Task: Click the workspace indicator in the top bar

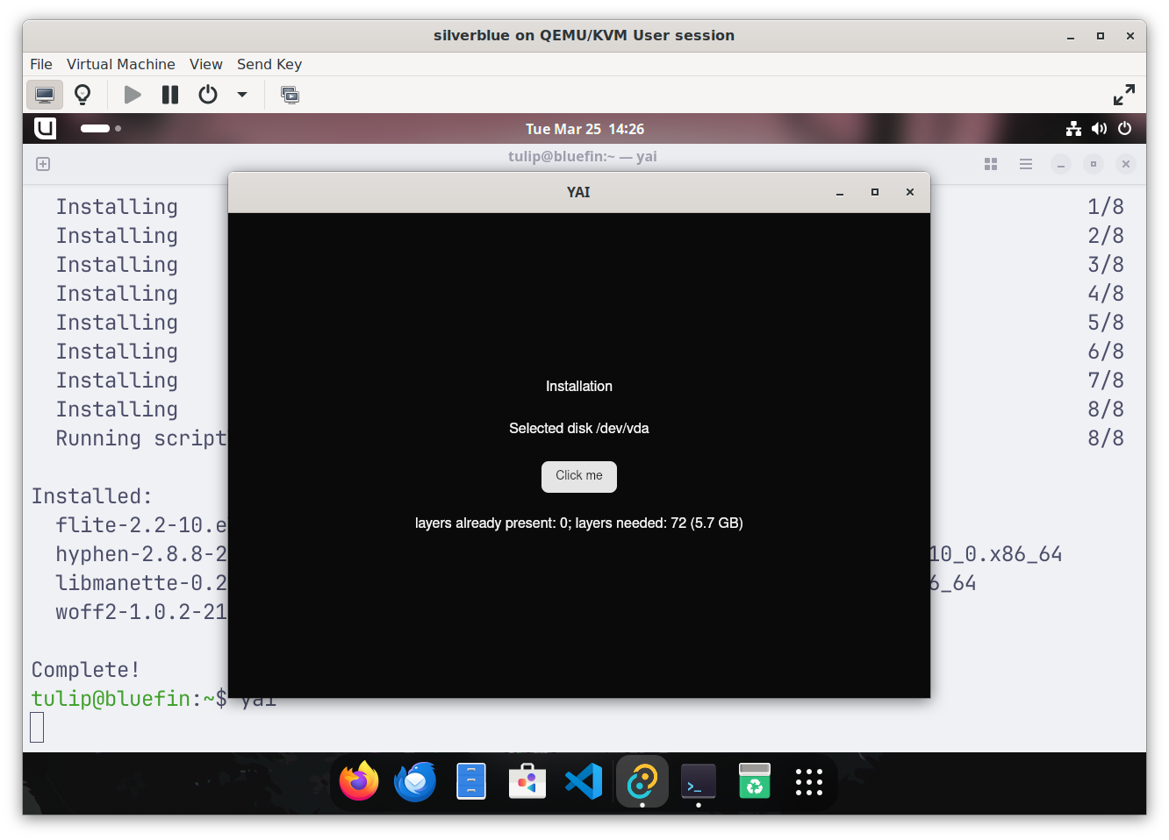Action: pos(101,128)
